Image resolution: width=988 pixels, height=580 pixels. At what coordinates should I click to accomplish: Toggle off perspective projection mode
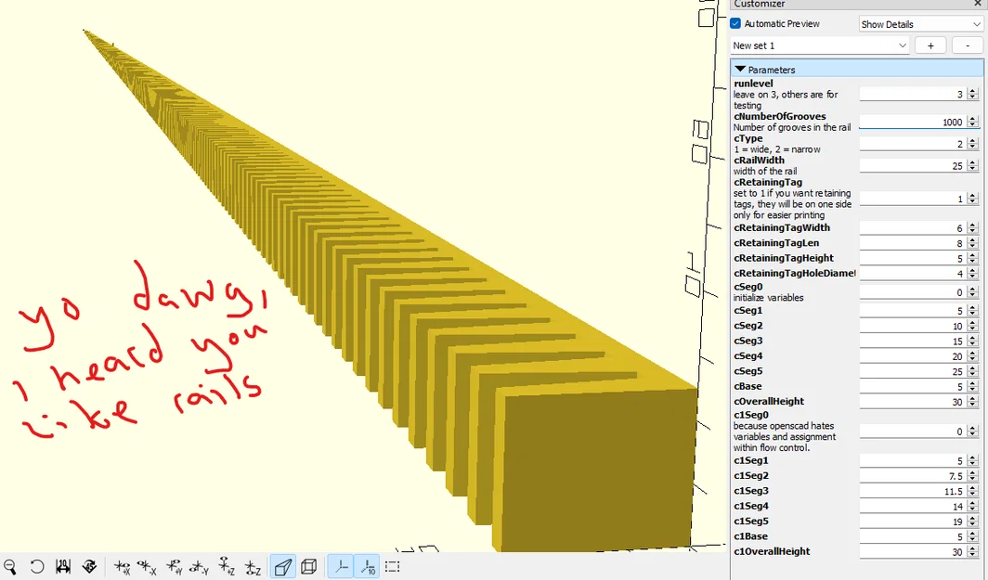click(x=283, y=566)
